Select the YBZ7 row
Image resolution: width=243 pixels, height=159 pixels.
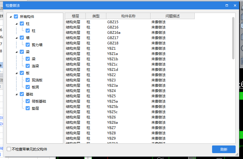point(130,128)
